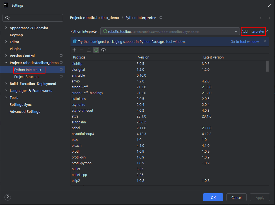
Task: Select the blas package row
Action: coord(168,140)
